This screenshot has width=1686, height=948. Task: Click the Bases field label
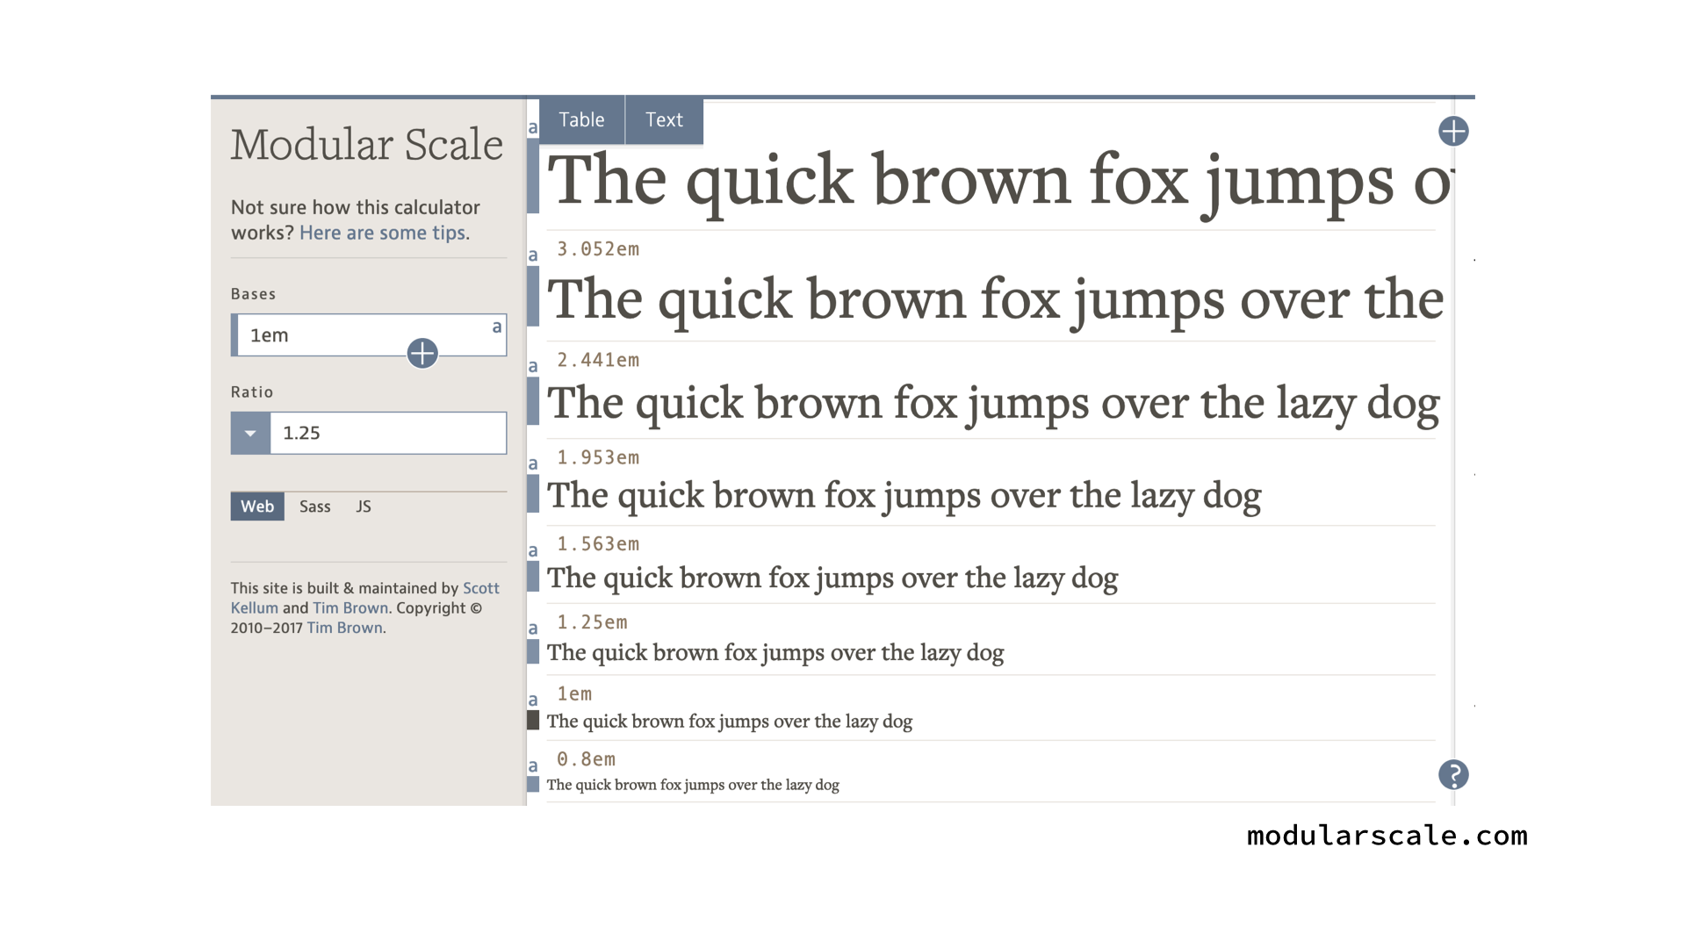[253, 294]
